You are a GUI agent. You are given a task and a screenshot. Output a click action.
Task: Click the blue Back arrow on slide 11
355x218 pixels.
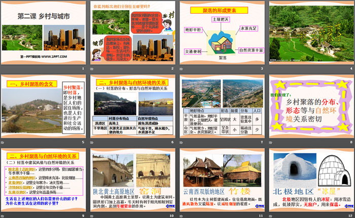(x=260, y=206)
